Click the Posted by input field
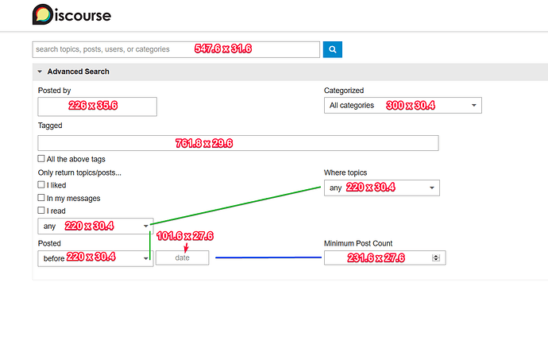 [x=97, y=107]
